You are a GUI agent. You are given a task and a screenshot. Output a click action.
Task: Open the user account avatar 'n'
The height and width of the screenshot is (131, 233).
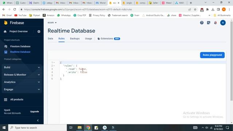pyautogui.click(x=223, y=23)
